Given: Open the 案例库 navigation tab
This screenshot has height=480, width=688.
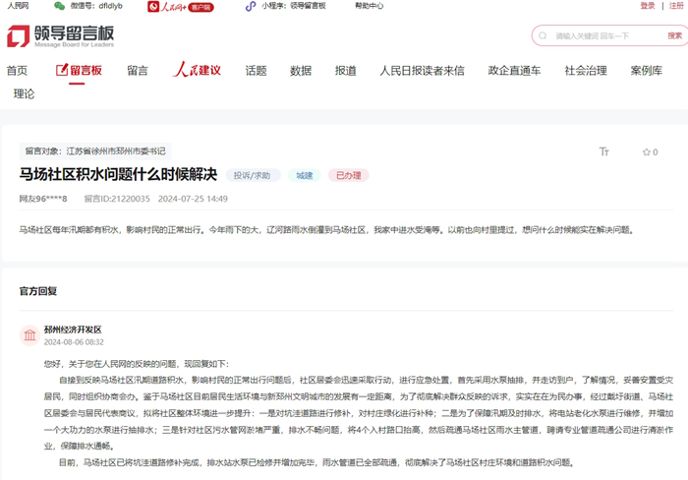Looking at the screenshot, I should (647, 70).
